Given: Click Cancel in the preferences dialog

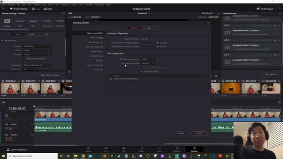Looking at the screenshot, I should point(181,133).
